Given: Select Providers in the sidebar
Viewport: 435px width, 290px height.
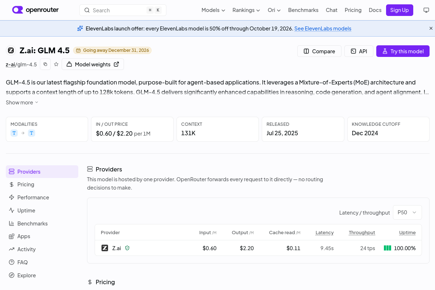Looking at the screenshot, I should [42, 171].
